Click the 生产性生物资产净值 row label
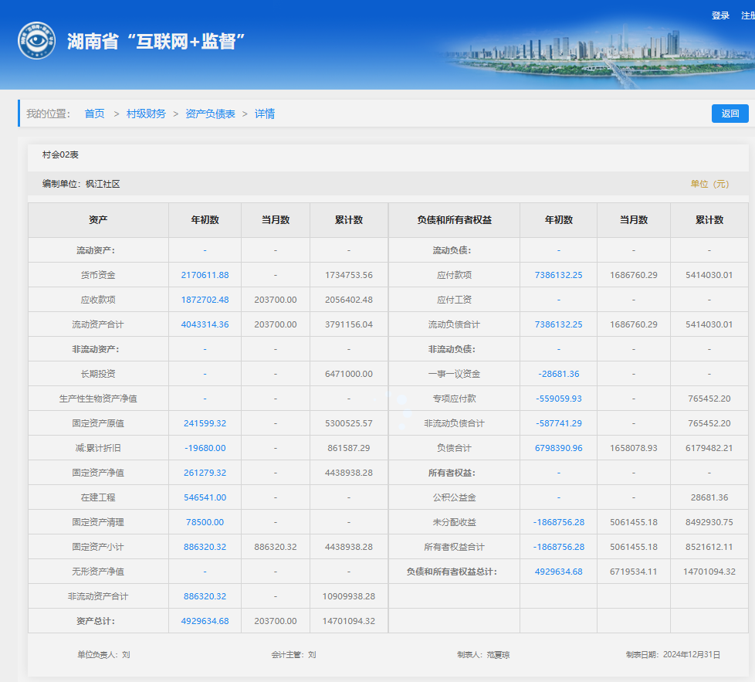 (98, 399)
